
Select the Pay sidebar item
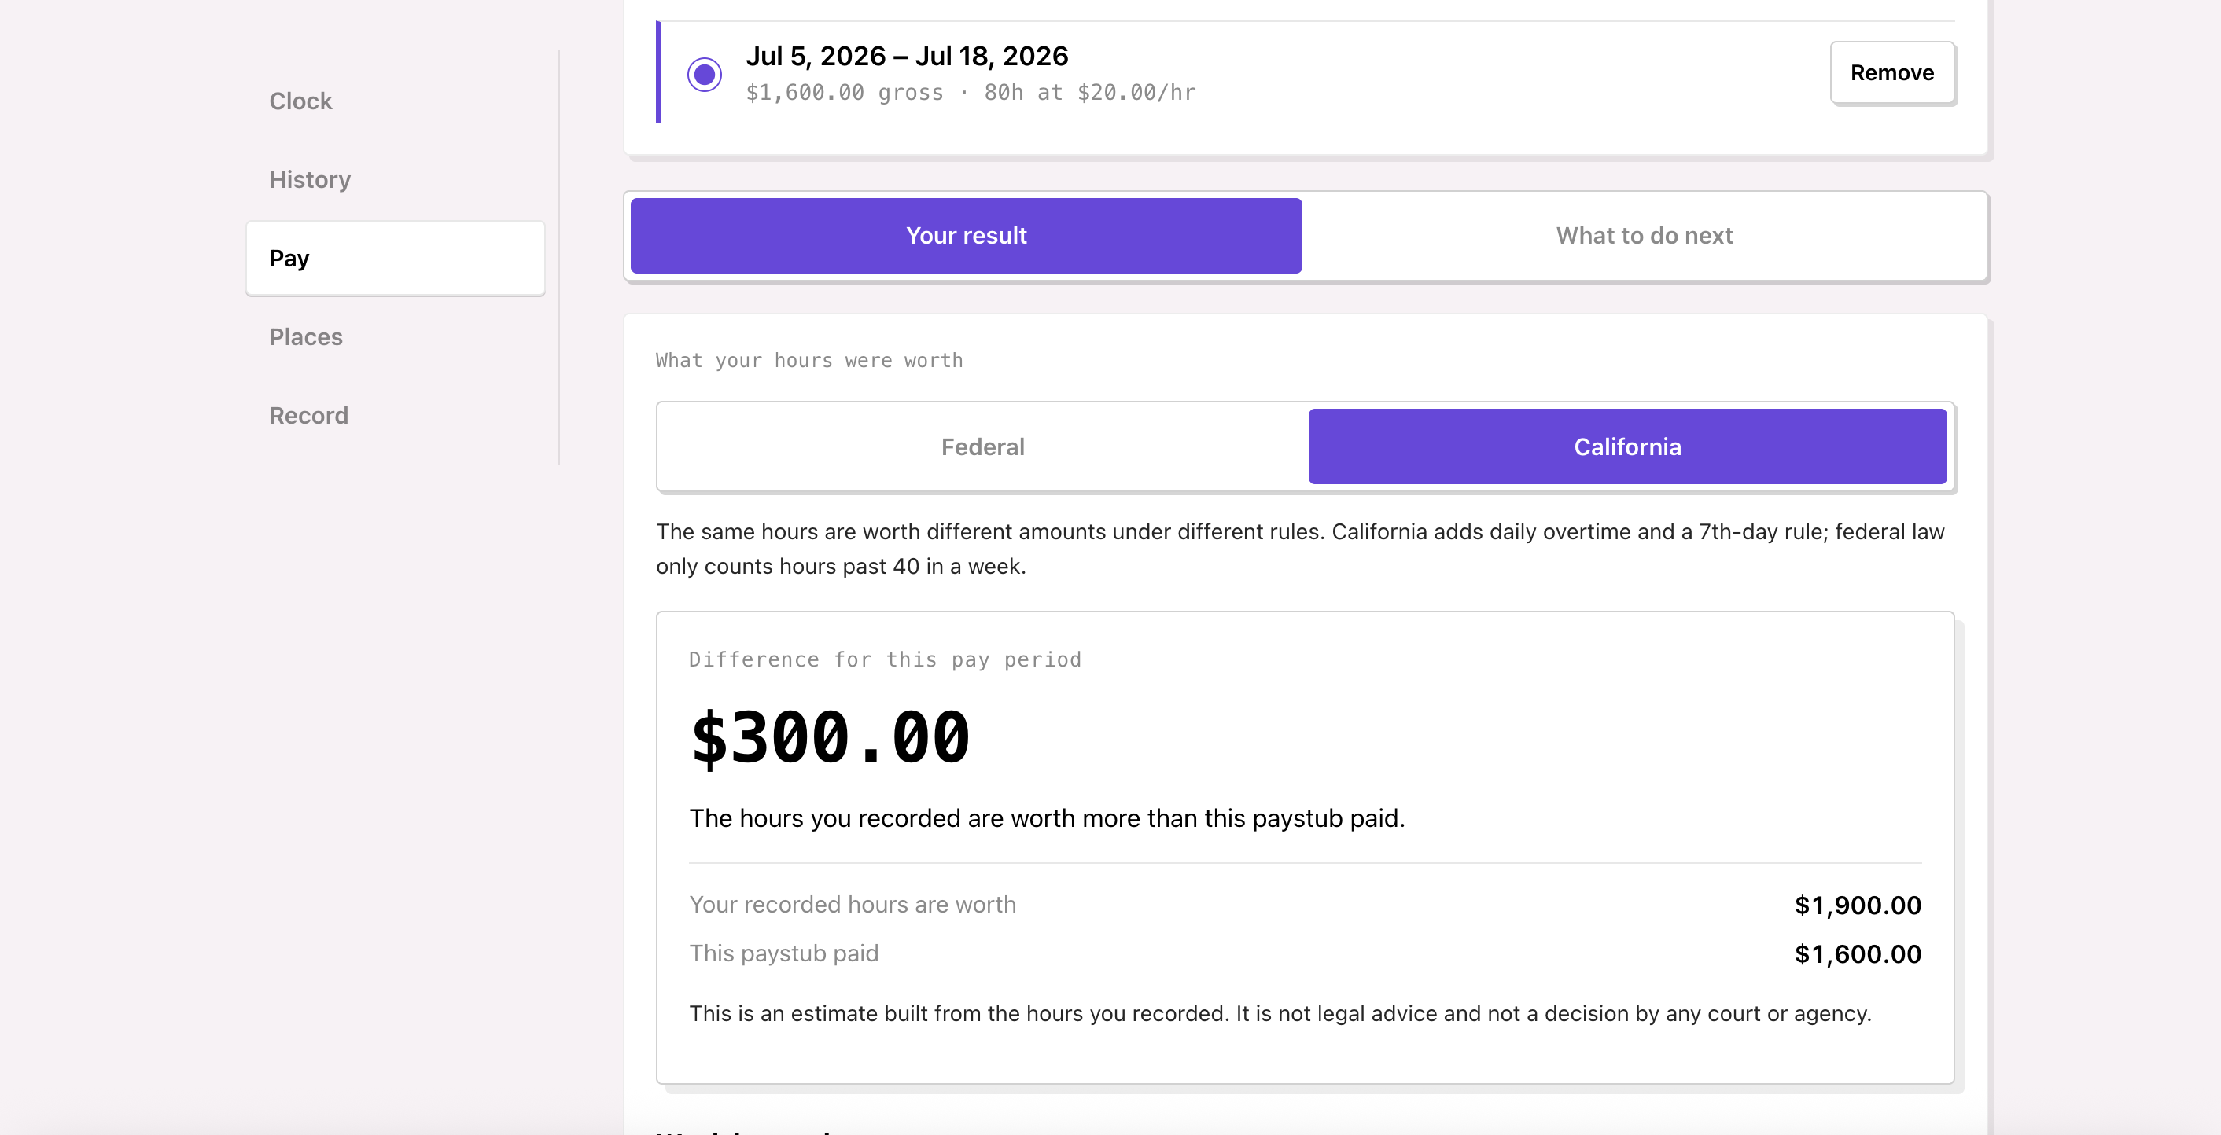pos(395,258)
